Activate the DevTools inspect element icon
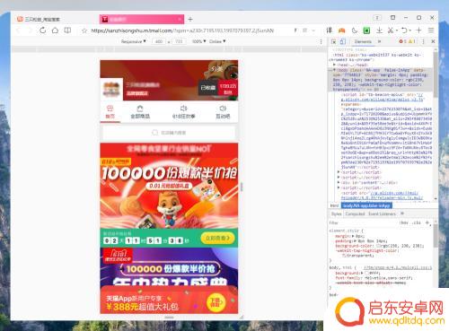 coord(333,41)
